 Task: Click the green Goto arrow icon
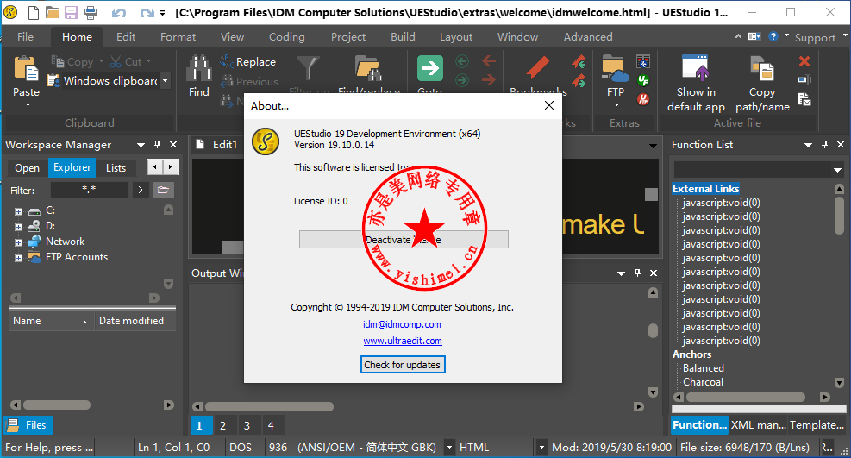pos(430,68)
